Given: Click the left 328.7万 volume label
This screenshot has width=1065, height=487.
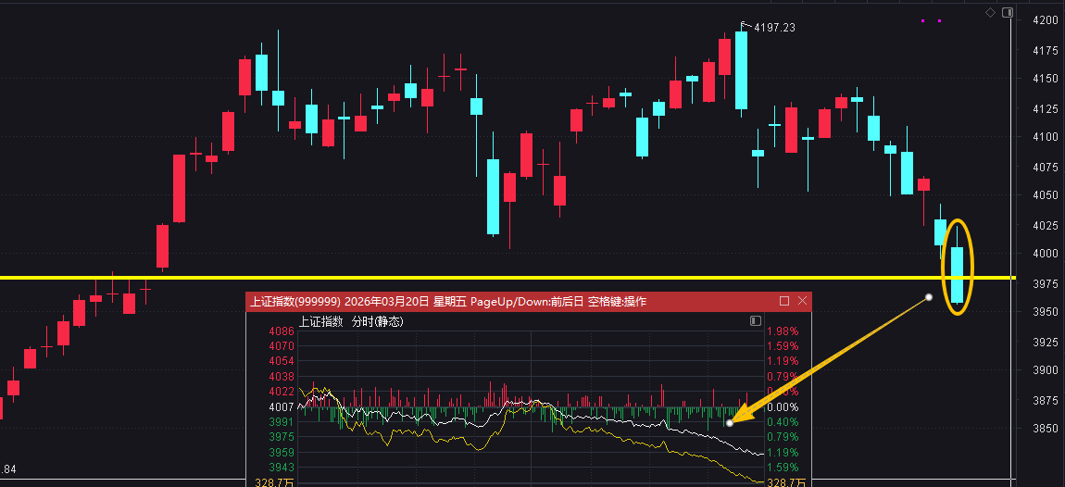Looking at the screenshot, I should 273,482.
